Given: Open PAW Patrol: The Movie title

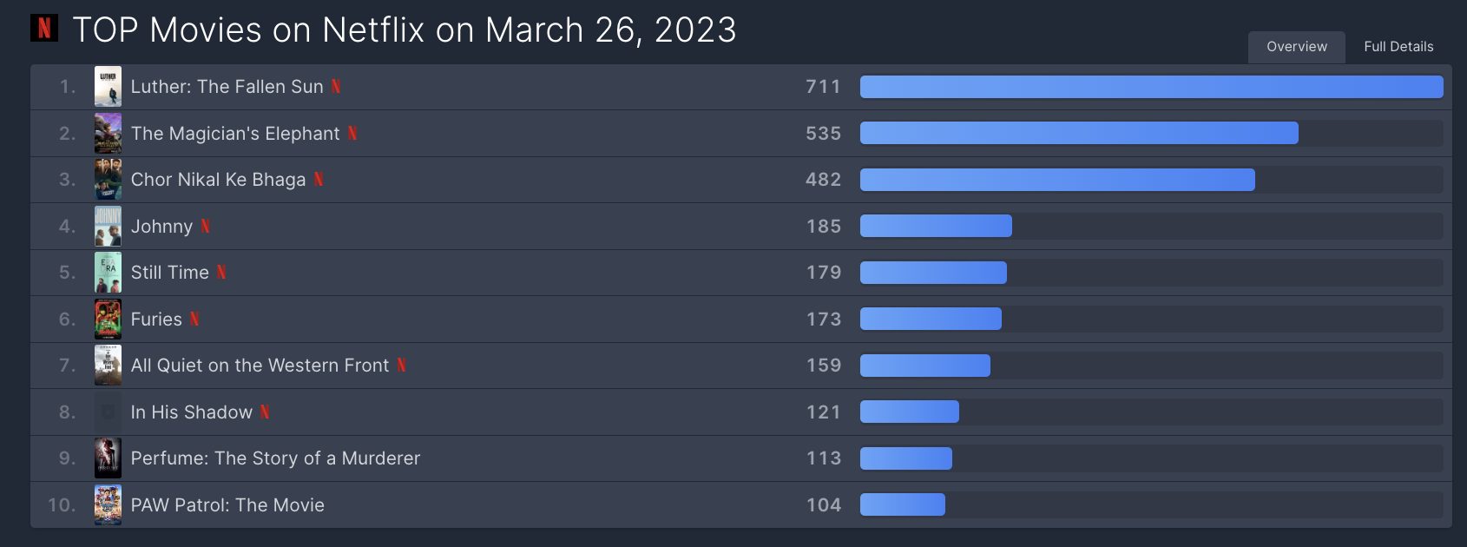Looking at the screenshot, I should (227, 505).
